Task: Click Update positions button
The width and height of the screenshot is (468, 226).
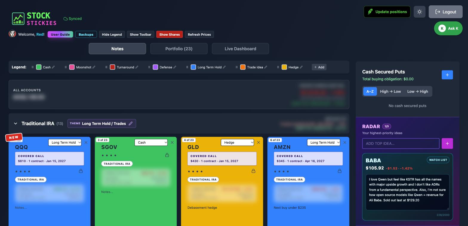Action: pyautogui.click(x=387, y=12)
